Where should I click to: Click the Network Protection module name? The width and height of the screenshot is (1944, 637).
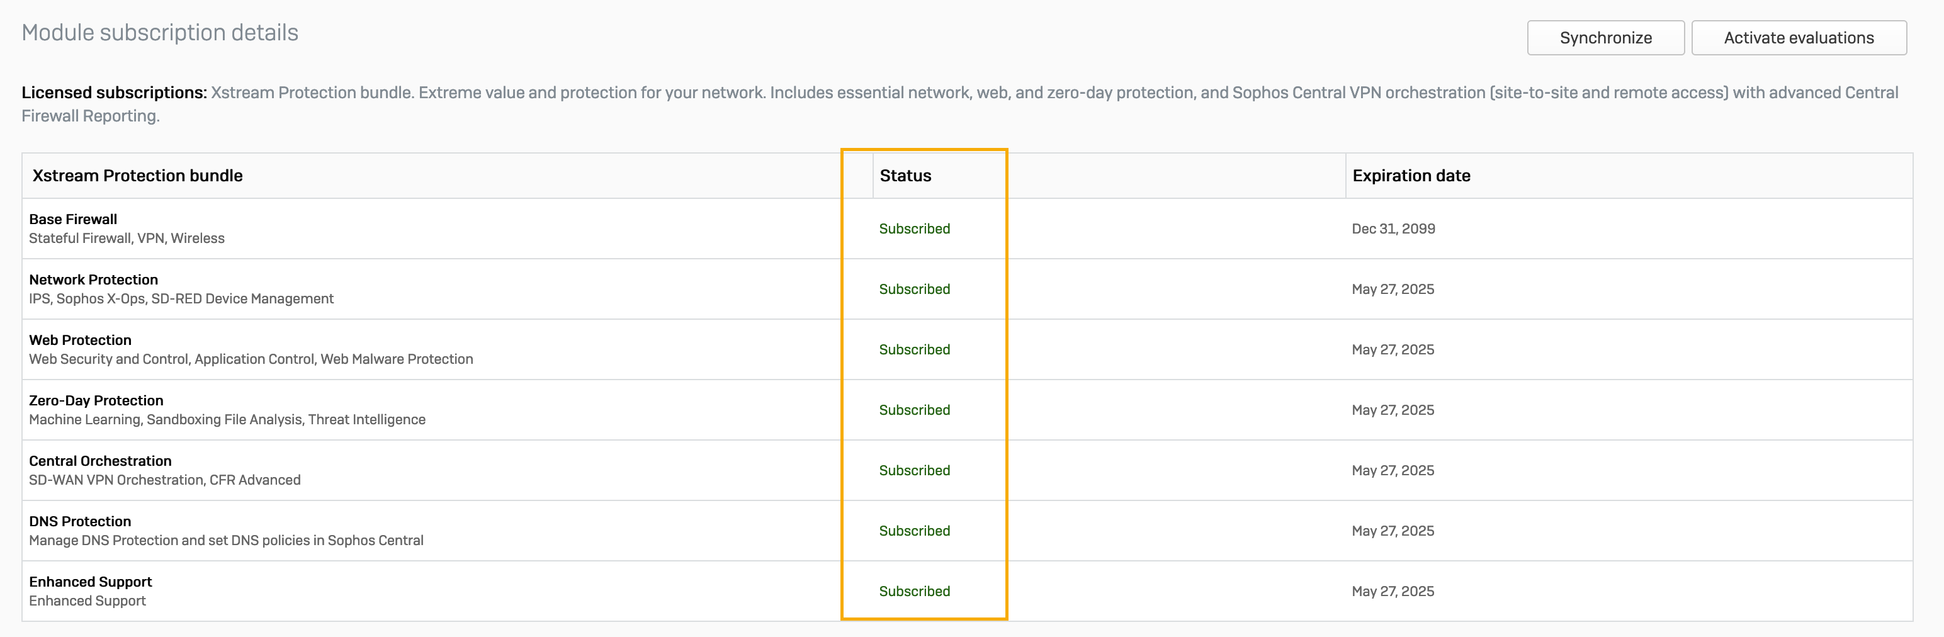tap(94, 279)
